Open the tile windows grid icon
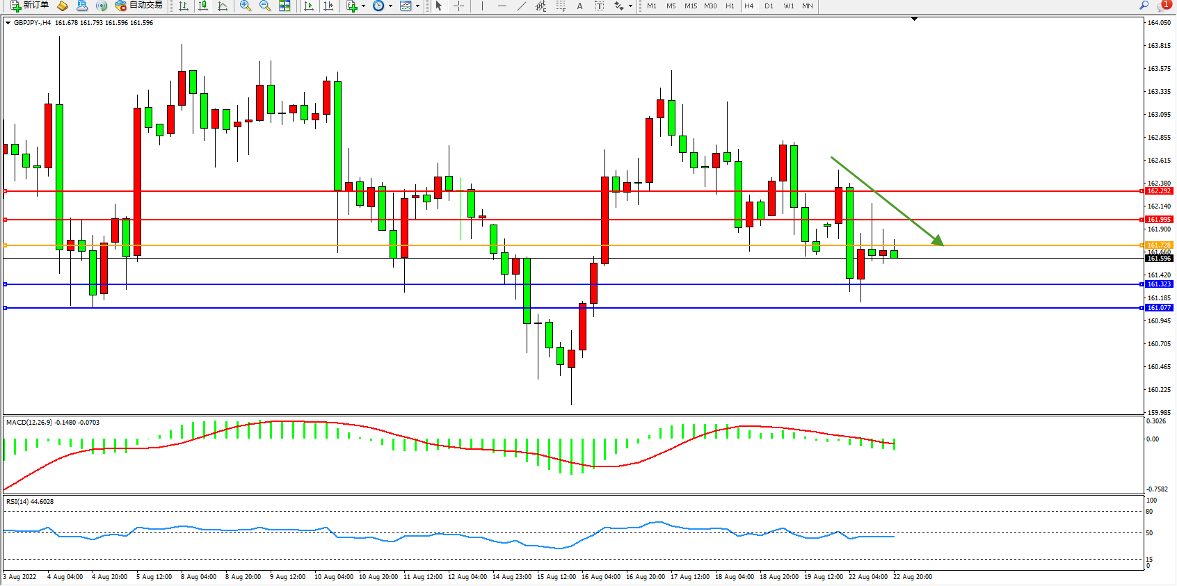 (285, 6)
